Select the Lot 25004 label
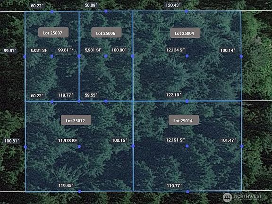272x204 pixels. point(185,33)
